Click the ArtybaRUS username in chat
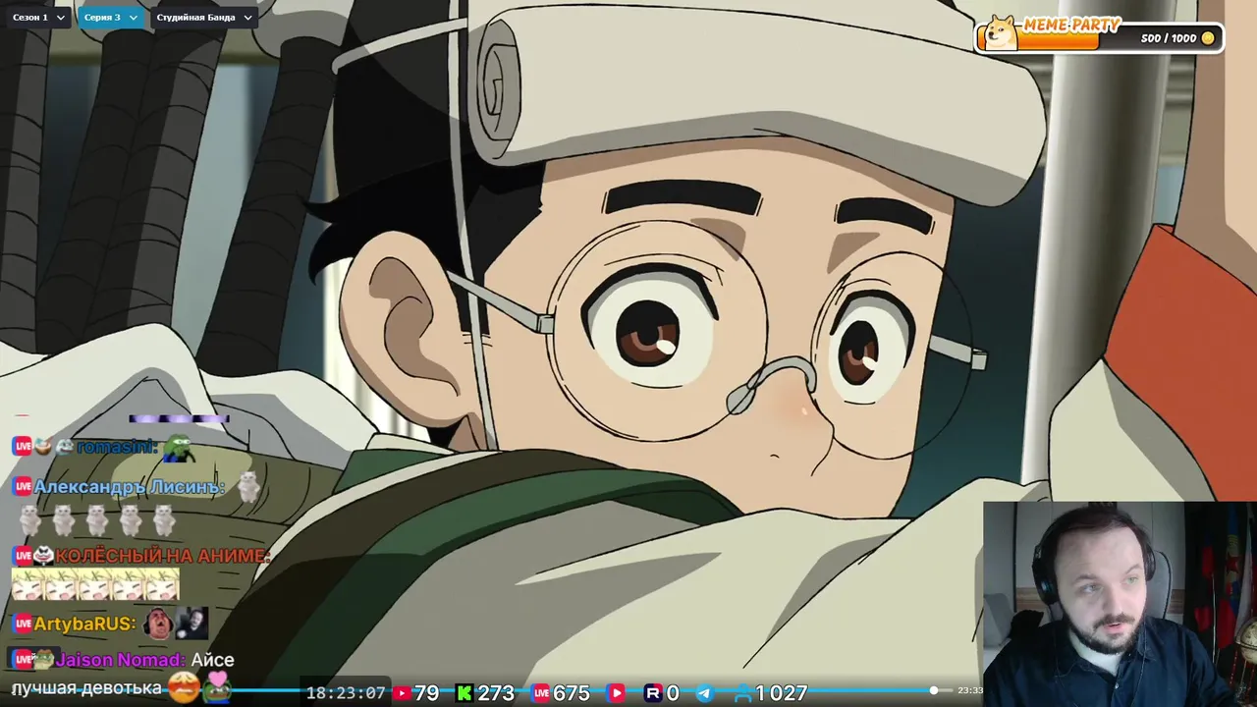The height and width of the screenshot is (707, 1257). [x=84, y=624]
